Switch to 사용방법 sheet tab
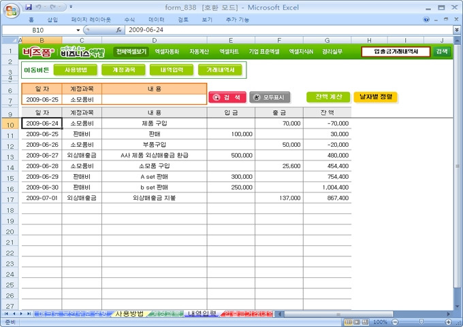463x327 pixels. (129, 313)
